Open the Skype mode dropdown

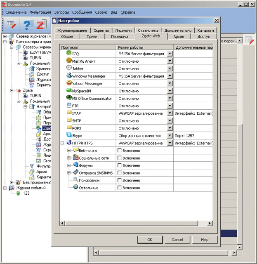pyautogui.click(x=170, y=135)
